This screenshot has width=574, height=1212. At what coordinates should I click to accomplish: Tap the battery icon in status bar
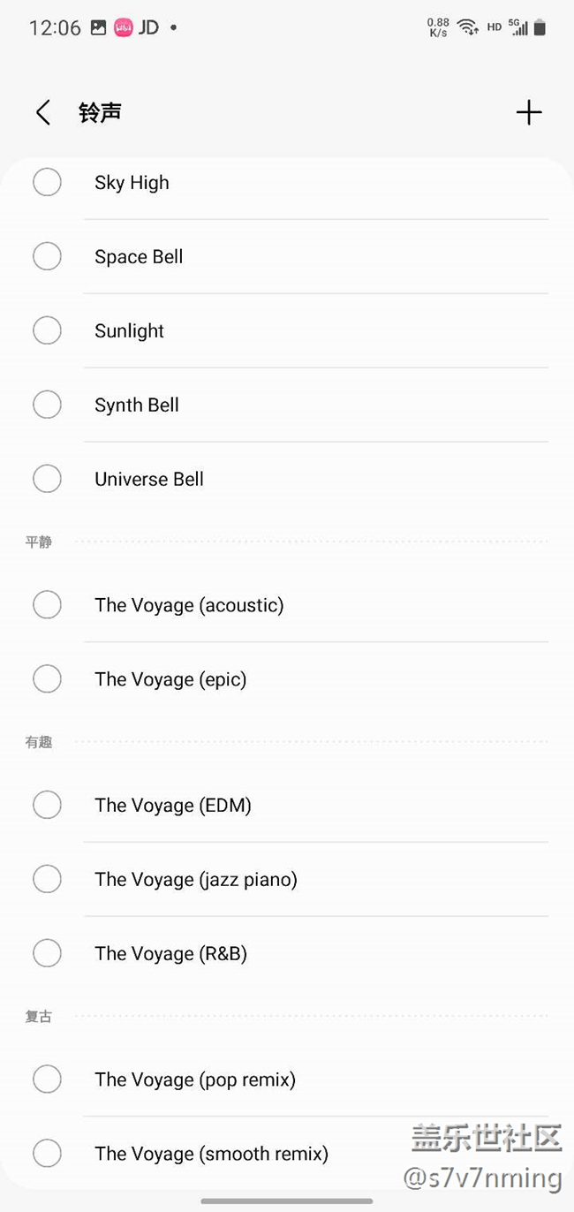pyautogui.click(x=540, y=27)
